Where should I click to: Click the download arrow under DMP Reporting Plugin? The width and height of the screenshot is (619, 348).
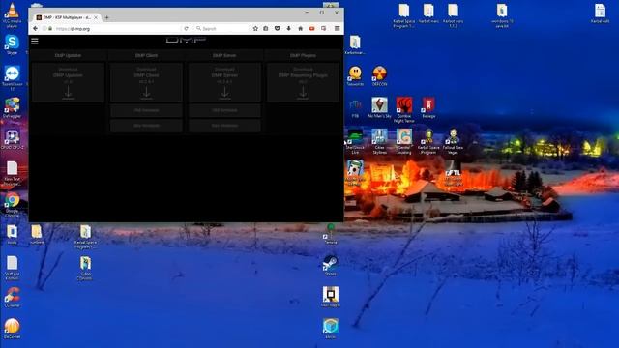[303, 93]
